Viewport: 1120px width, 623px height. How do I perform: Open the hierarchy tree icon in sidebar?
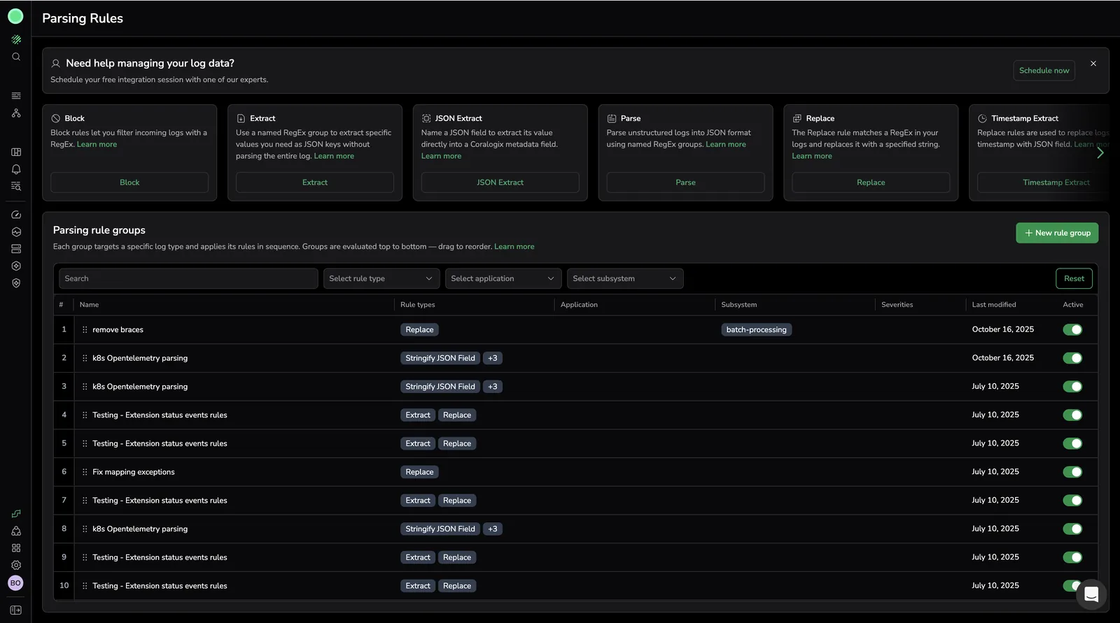click(16, 113)
